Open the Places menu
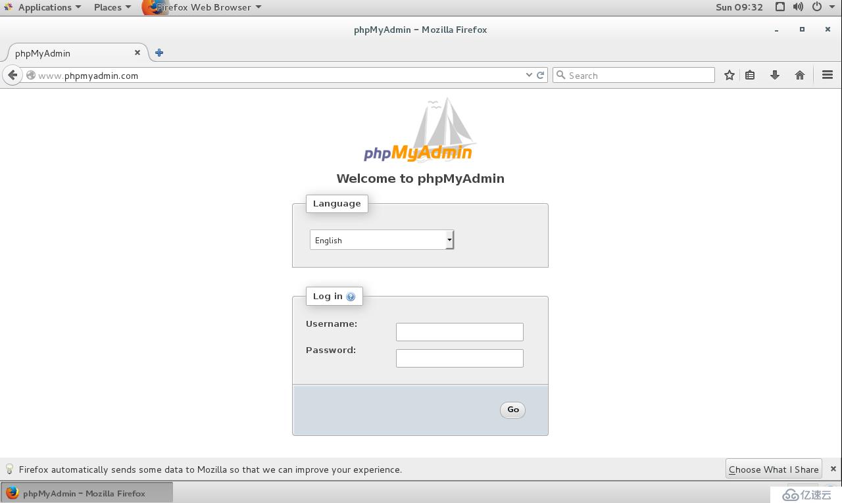The image size is (842, 503). (x=112, y=7)
